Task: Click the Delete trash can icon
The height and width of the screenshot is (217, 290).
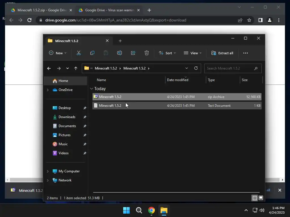Action: pyautogui.click(x=146, y=53)
